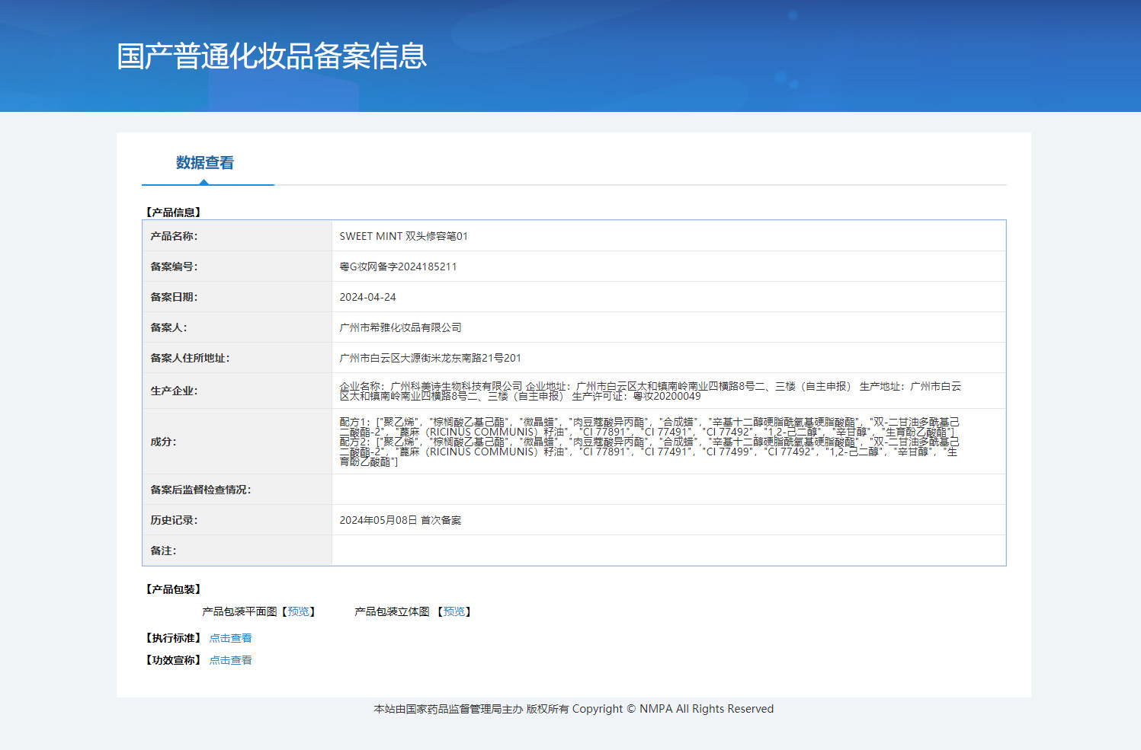Select the 数据查看 tab

click(204, 163)
